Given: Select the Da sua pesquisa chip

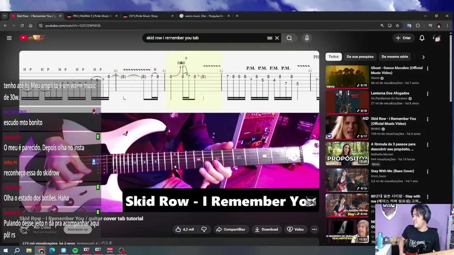Looking at the screenshot, I should (x=360, y=57).
